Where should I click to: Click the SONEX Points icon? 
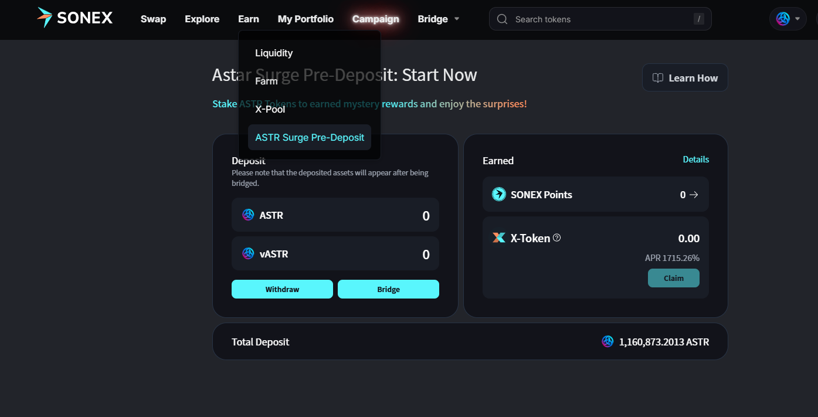tap(499, 194)
